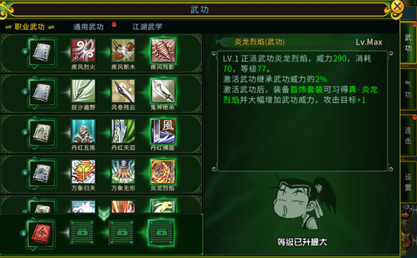Select the 炎龙烈焰 flame skill icon
Viewport: 417px width, 258px height.
[x=163, y=172]
